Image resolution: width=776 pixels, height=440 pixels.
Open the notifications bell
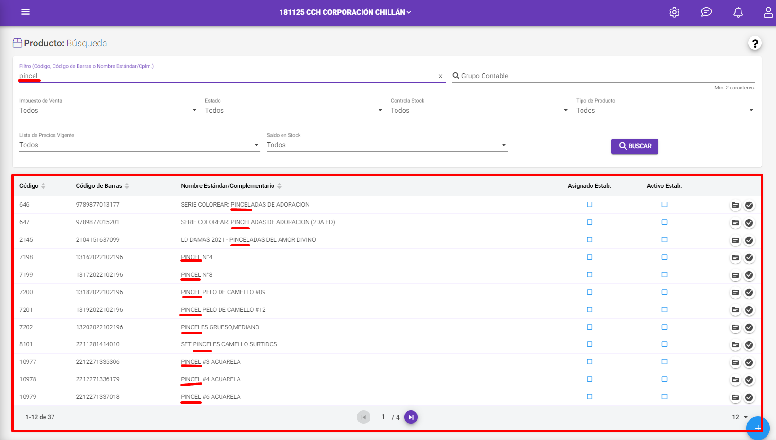[738, 12]
